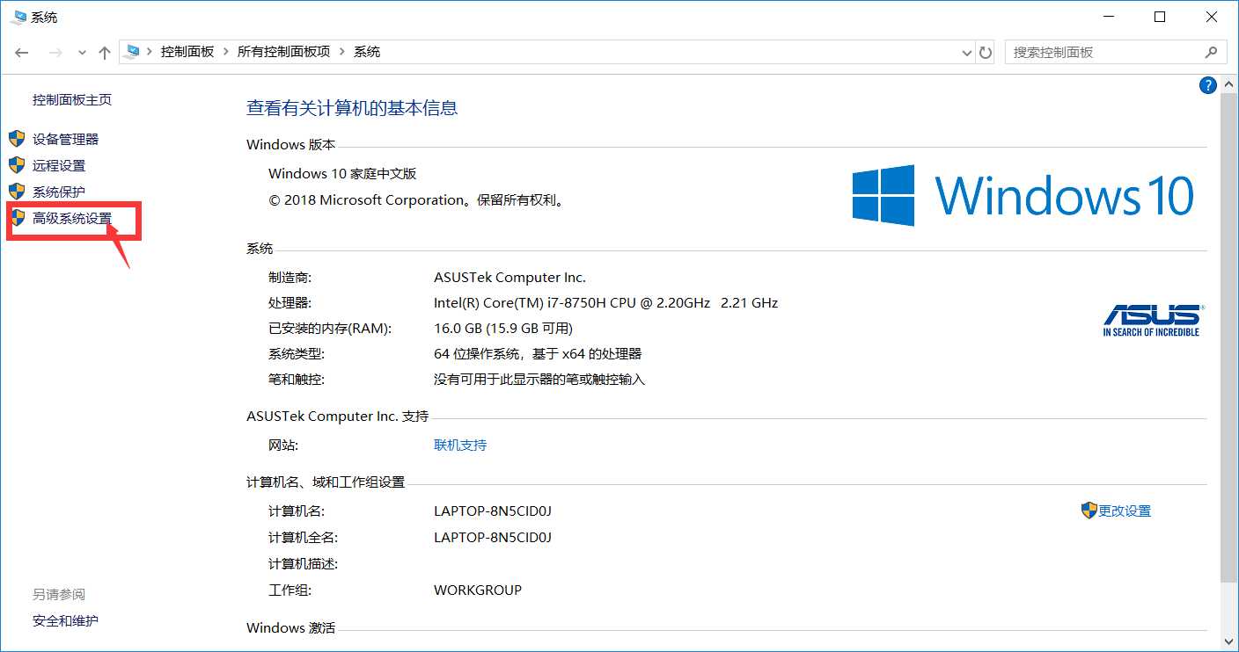This screenshot has height=652, width=1239.
Task: Click shield icon beside 高级系统设置
Action: click(17, 218)
